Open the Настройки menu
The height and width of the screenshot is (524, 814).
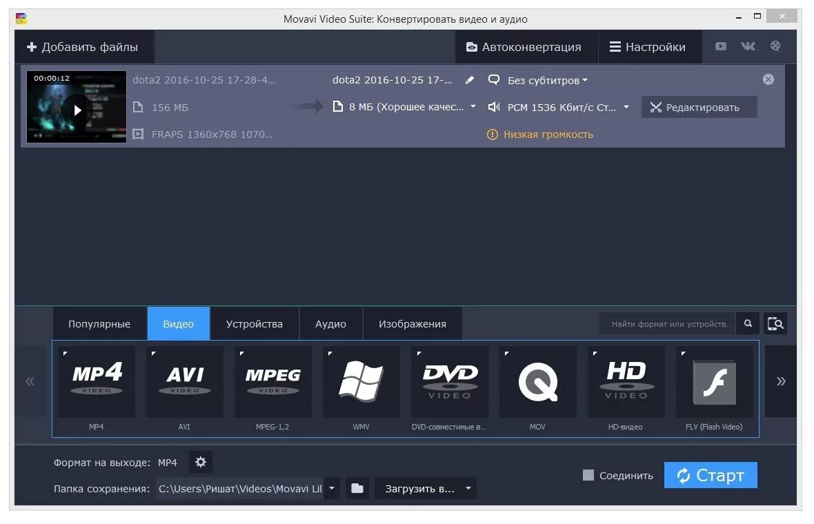[x=650, y=47]
